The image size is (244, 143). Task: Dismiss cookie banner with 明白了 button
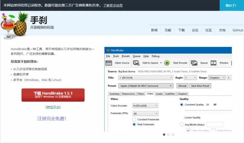(231, 6)
